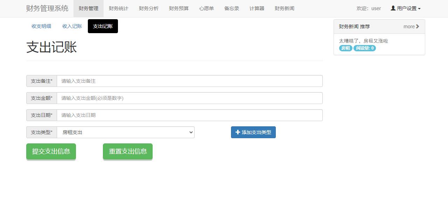Reset the form with 重置支出信息 button
Screen dimensions: 448x201
click(127, 151)
